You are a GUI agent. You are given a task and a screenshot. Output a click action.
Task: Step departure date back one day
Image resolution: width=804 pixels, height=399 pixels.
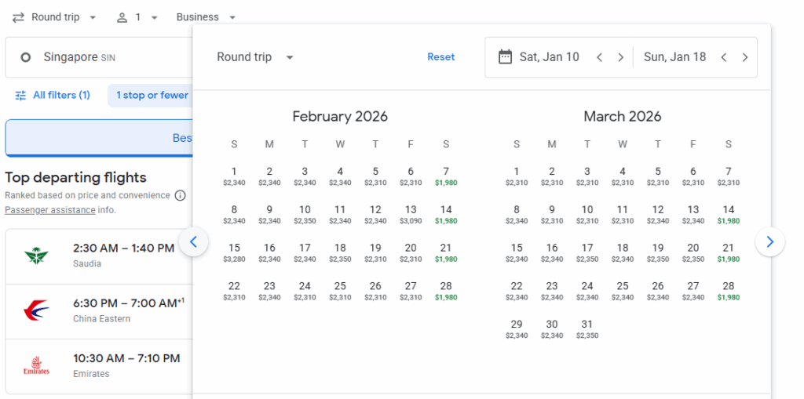pyautogui.click(x=599, y=57)
